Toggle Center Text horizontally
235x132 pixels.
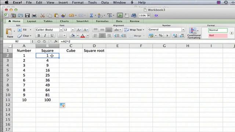pyautogui.click(x=102, y=36)
